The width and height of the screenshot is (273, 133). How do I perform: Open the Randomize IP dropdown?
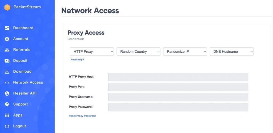185,52
